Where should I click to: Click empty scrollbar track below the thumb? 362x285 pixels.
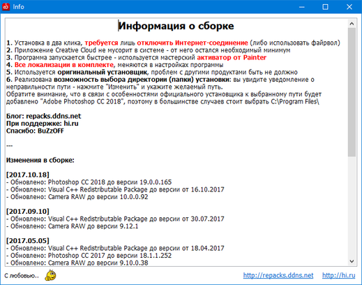pyautogui.click(x=352, y=207)
